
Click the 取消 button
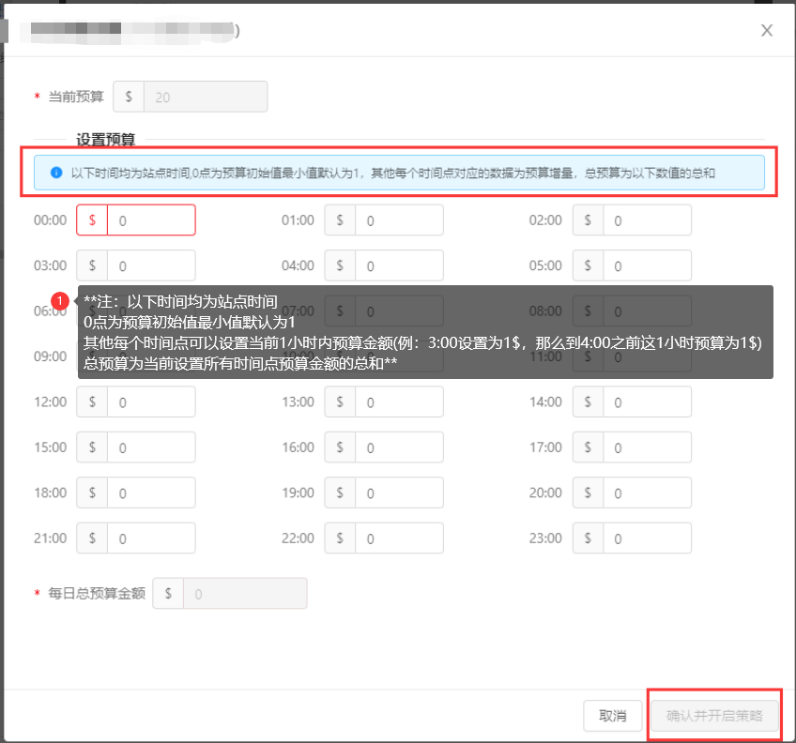coord(613,716)
